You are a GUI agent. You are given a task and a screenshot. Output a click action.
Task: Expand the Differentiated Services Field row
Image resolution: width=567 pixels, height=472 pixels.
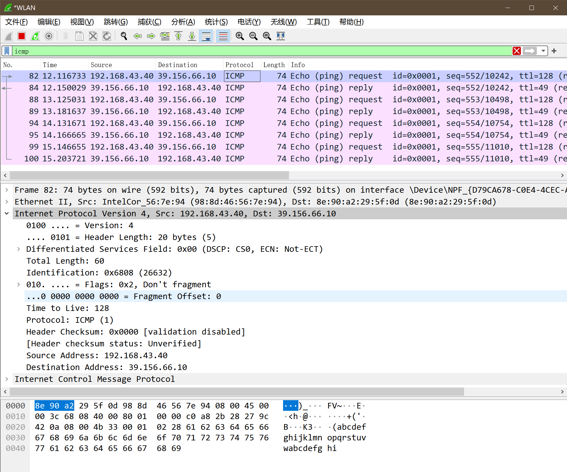pyautogui.click(x=18, y=249)
